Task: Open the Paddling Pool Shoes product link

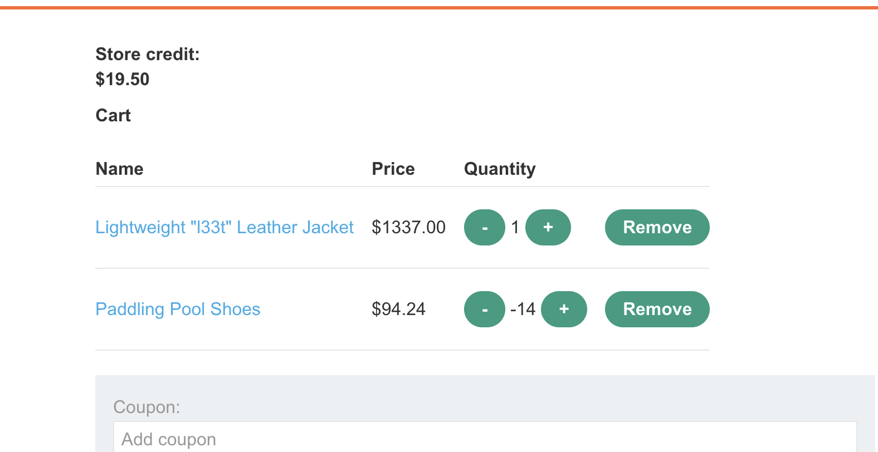Action: point(178,309)
